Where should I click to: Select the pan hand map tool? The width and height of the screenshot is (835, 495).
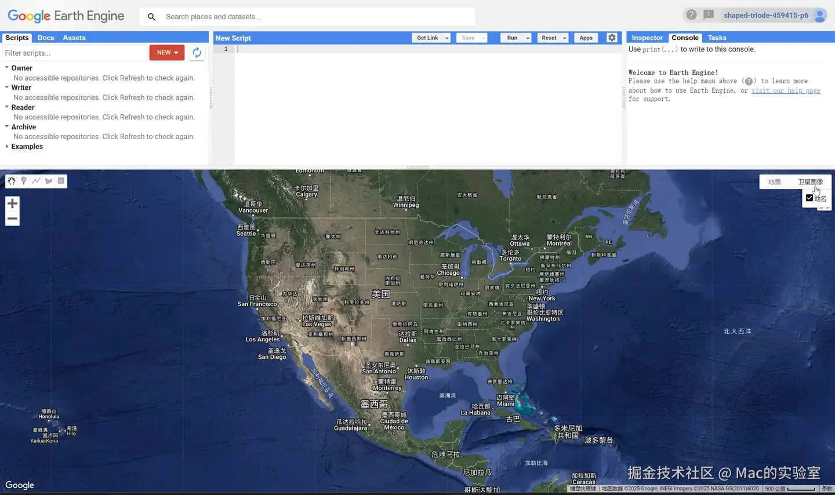pos(12,181)
